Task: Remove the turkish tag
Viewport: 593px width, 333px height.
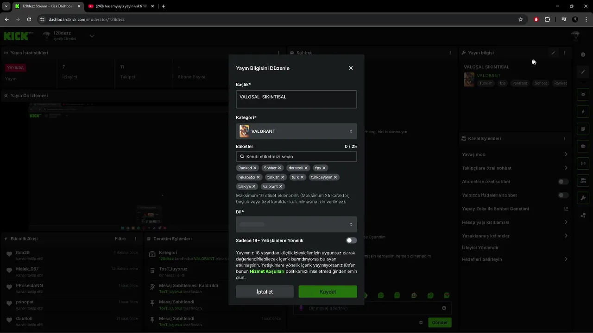Action: click(283, 177)
